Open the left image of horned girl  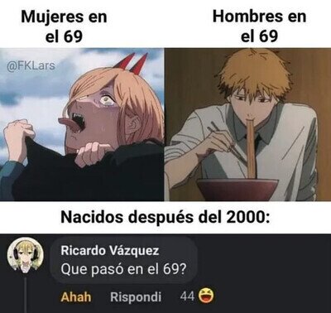pos(82,124)
